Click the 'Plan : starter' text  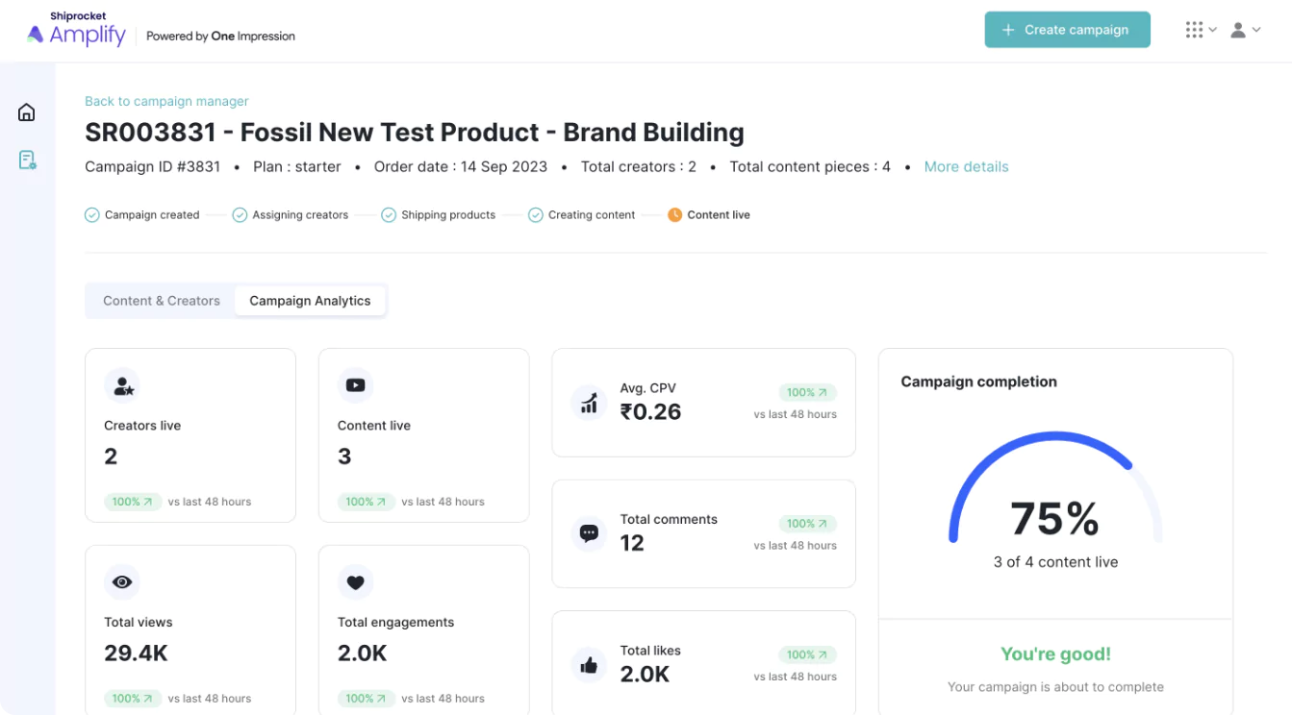click(x=297, y=166)
